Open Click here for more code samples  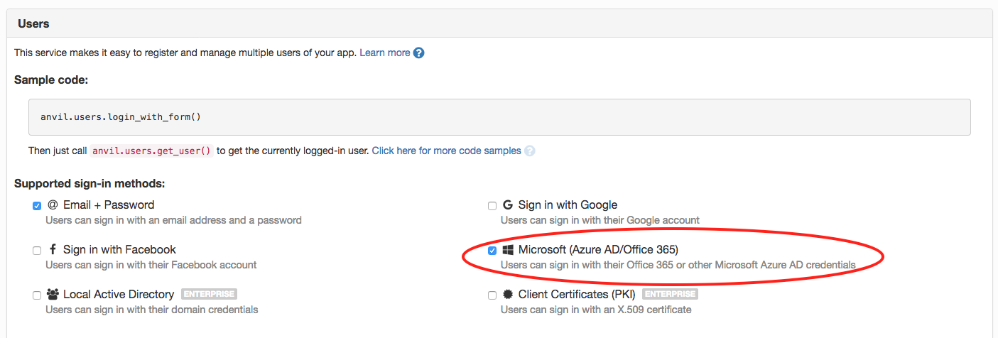[x=447, y=151]
